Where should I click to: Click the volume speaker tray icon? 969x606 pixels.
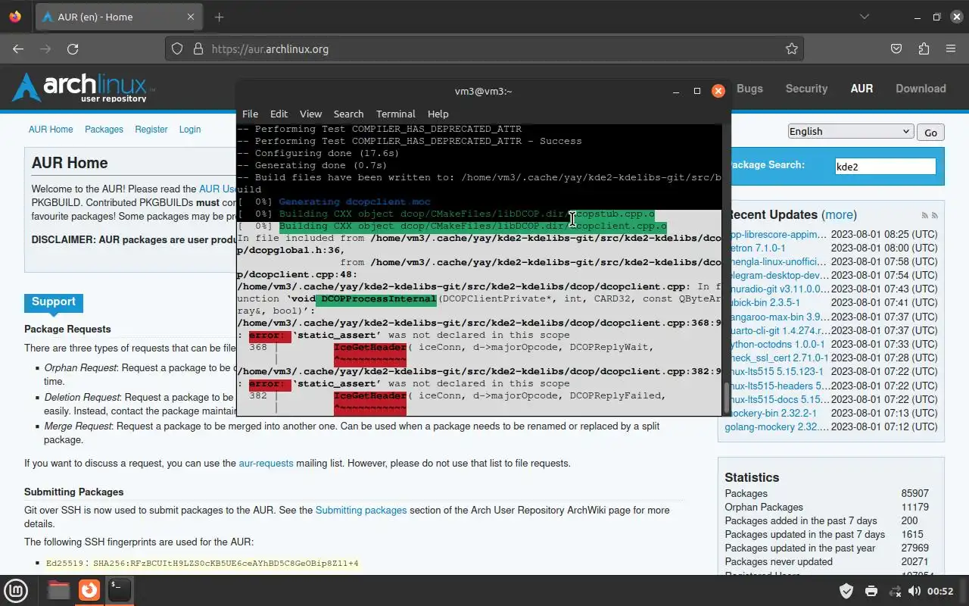coord(914,591)
